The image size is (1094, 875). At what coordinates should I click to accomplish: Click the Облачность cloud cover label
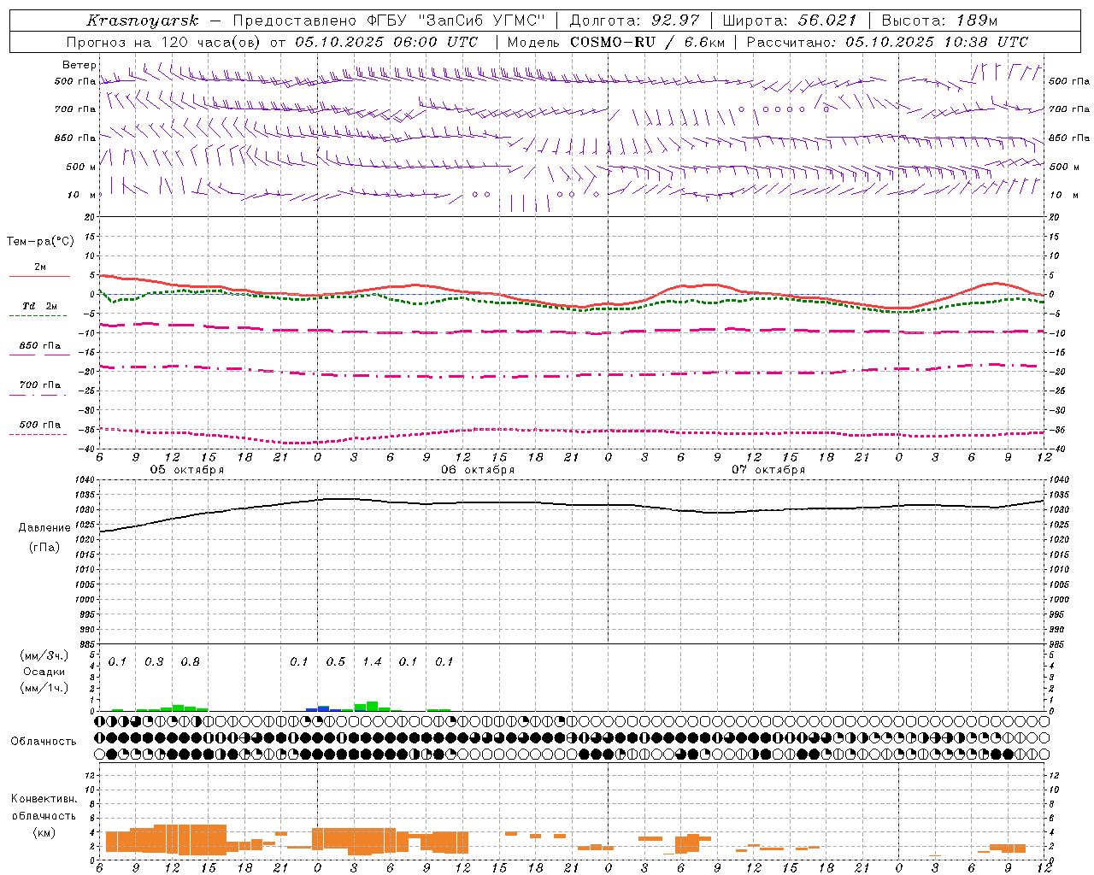click(44, 742)
